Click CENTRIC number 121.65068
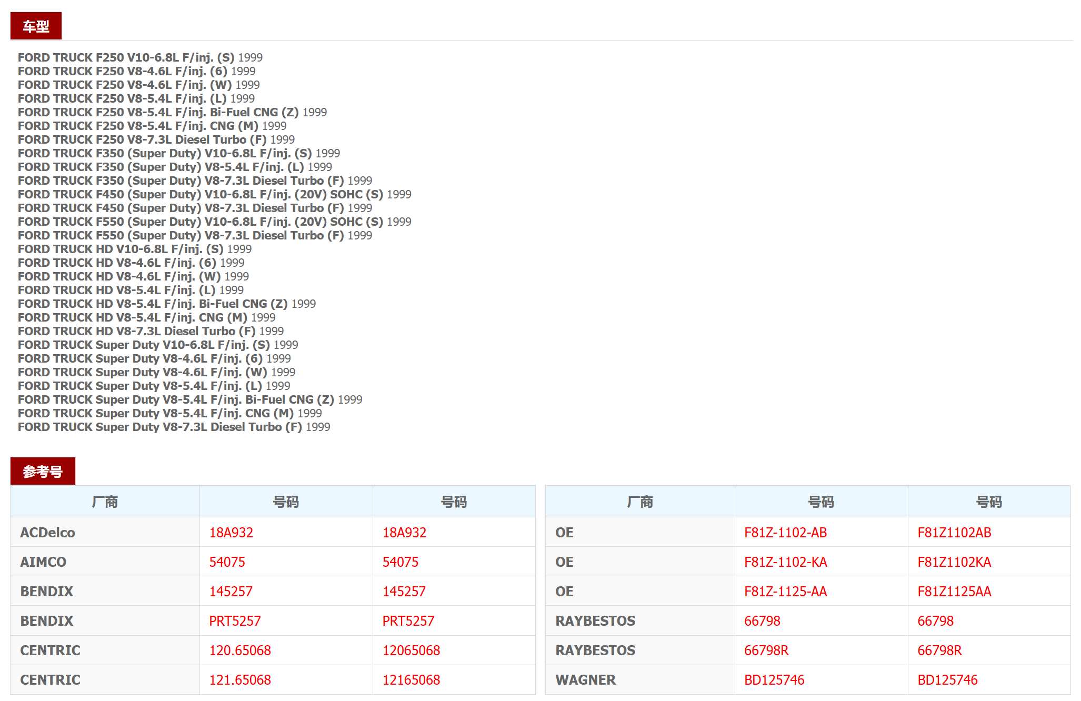Viewport: 1081px width, 701px height. tap(240, 680)
